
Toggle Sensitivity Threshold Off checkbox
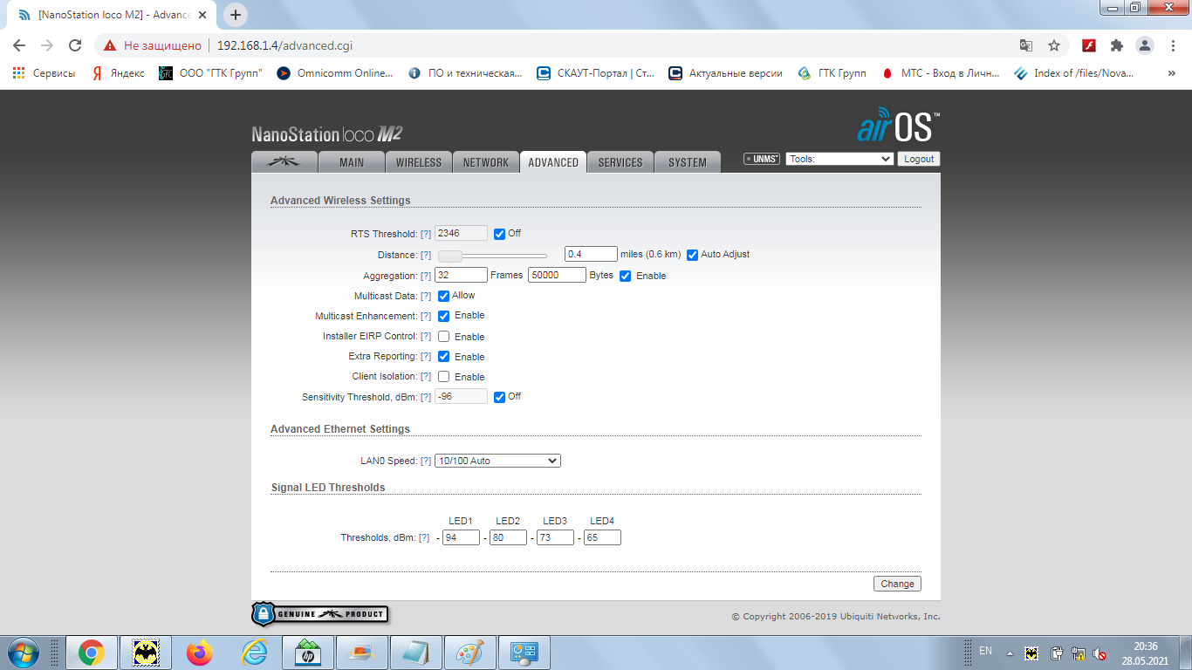coord(499,397)
